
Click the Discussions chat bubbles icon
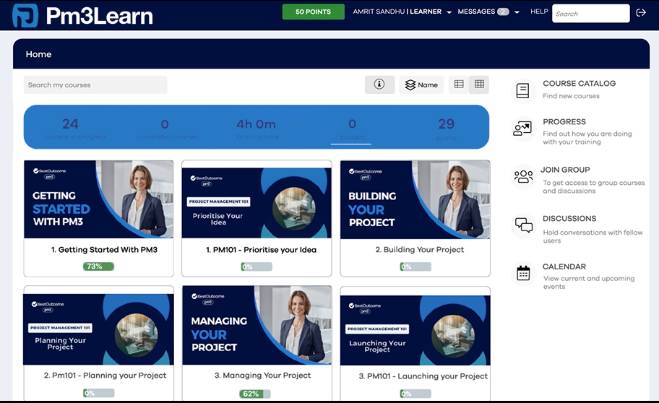pyautogui.click(x=524, y=225)
